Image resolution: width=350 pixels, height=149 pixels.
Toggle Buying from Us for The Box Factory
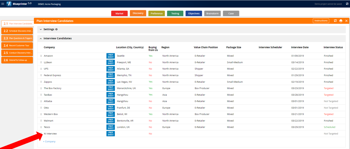[151, 88]
